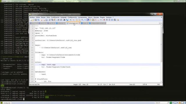Open Find with the binoculars icon
186x104 pixels.
pyautogui.click(x=64, y=20)
